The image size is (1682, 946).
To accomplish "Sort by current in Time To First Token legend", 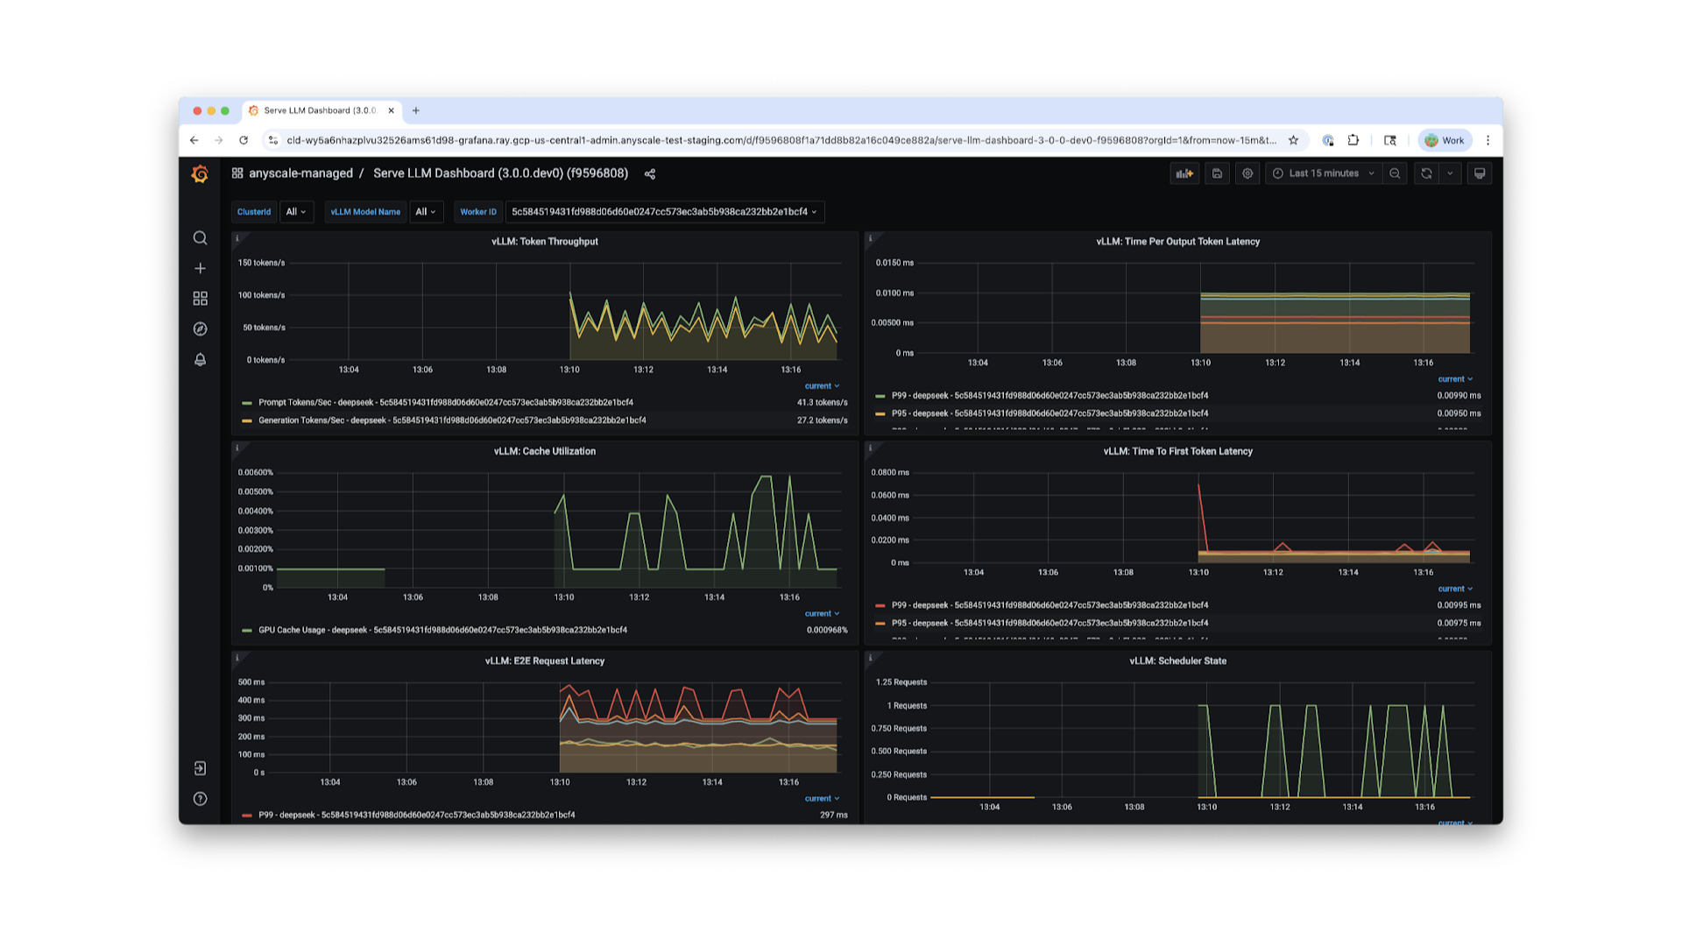I will tap(1455, 589).
